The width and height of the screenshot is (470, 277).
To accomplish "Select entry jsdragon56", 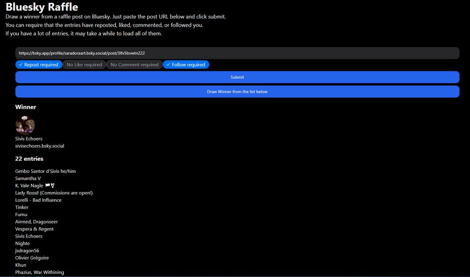I will coord(27,250).
